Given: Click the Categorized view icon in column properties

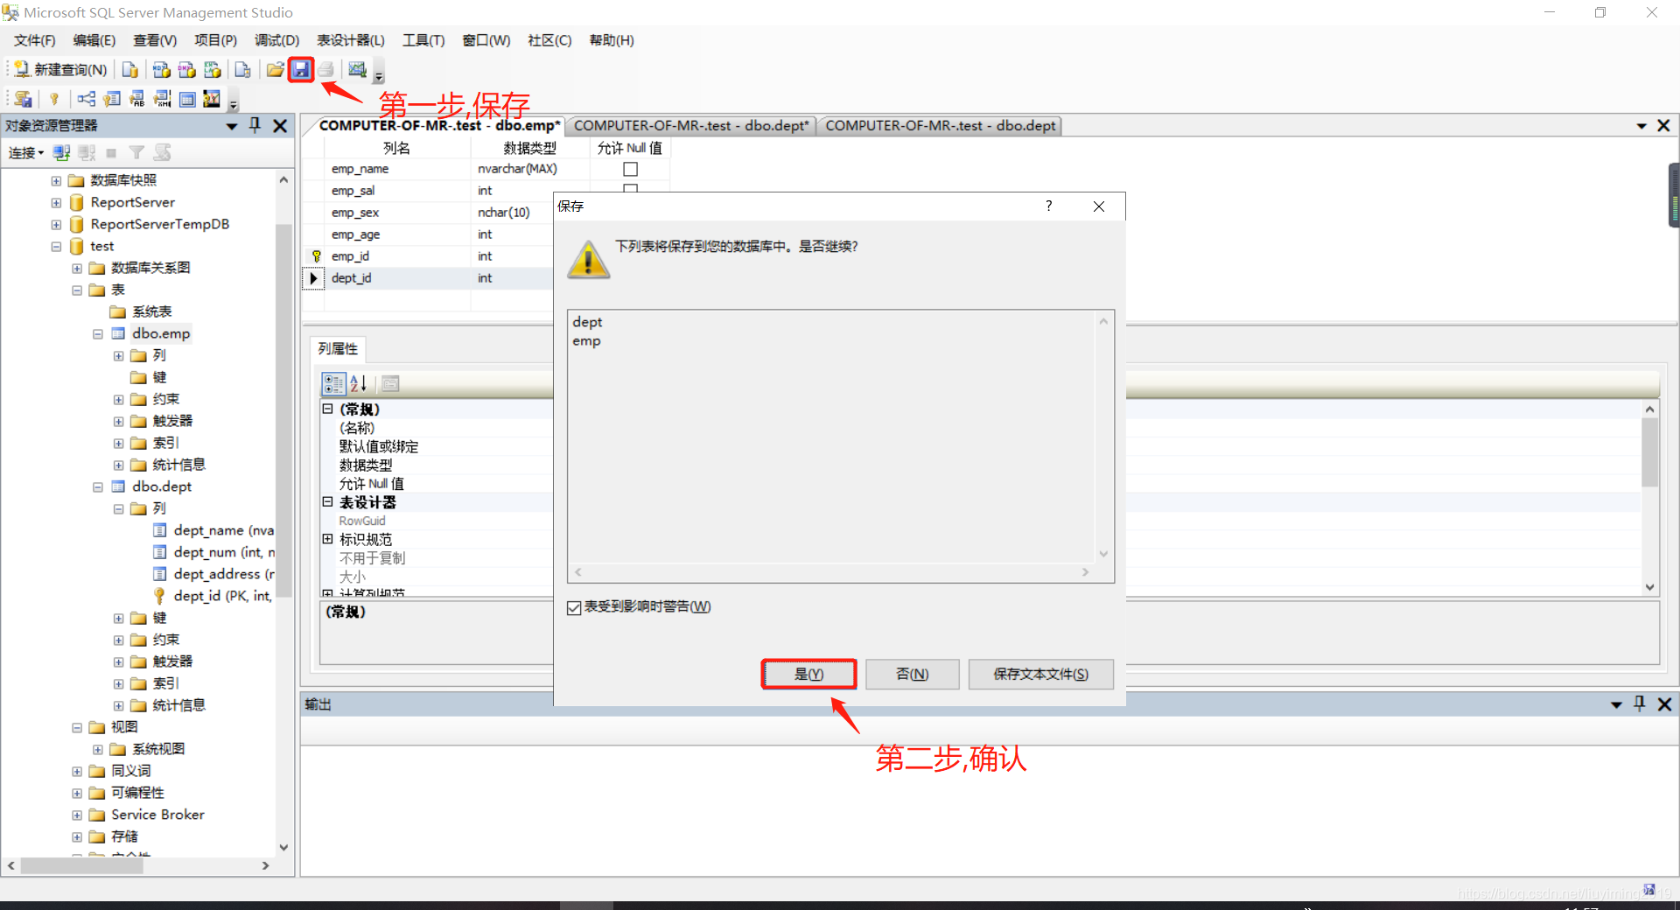Looking at the screenshot, I should 333,383.
